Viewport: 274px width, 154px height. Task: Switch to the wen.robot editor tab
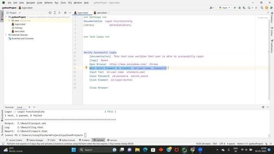102,13
